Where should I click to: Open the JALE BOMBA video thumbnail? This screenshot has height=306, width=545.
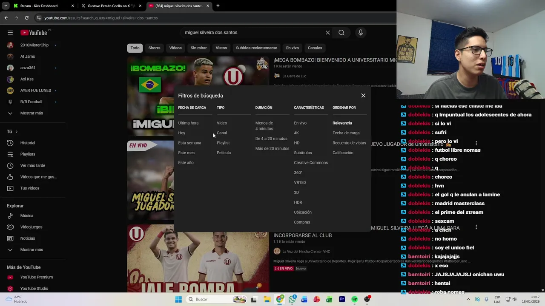[x=198, y=258]
